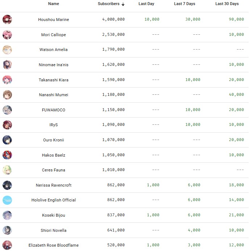Click the Koseki Bijou name link
Image resolution: width=249 pixels, height=251 pixels.
(54, 215)
